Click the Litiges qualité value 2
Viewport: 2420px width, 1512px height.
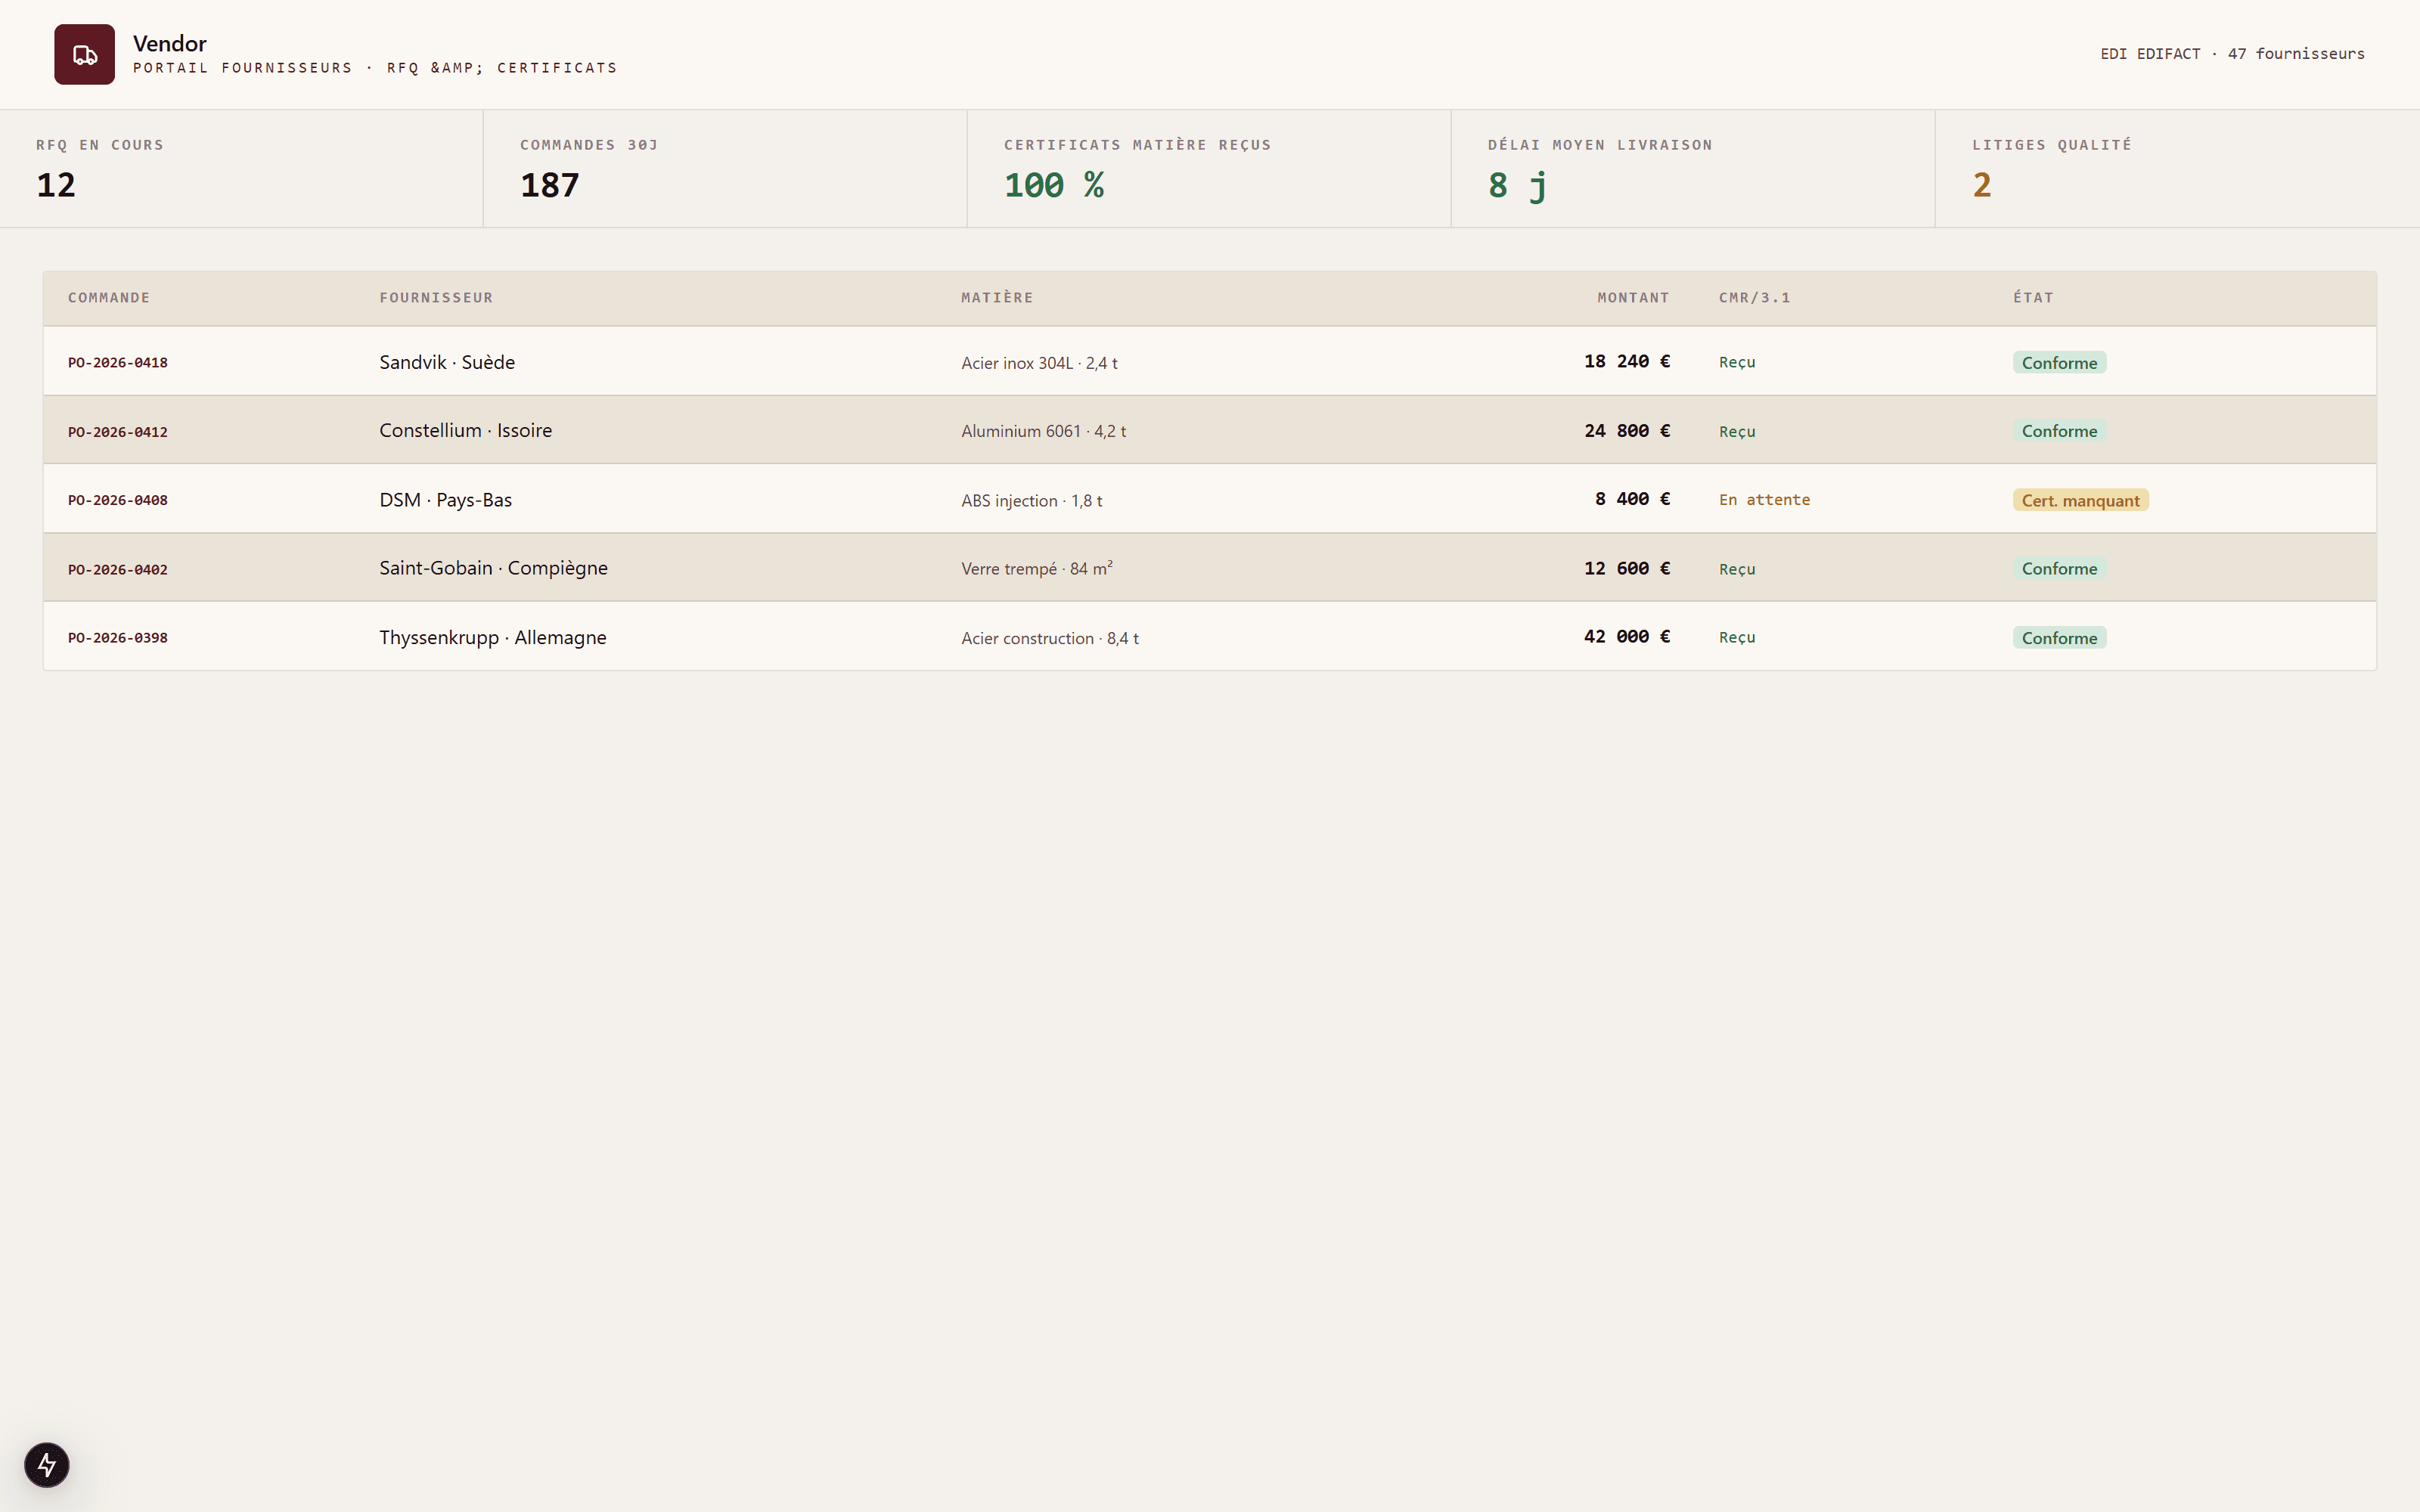coord(1981,185)
